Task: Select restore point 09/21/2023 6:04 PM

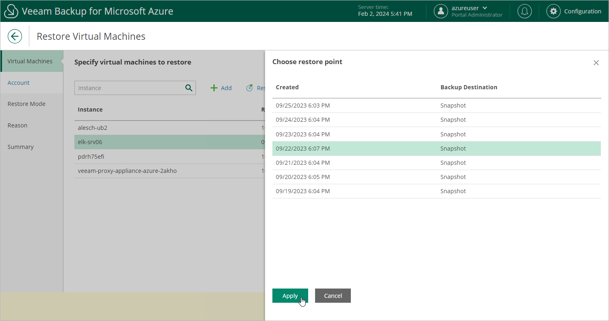Action: point(437,163)
